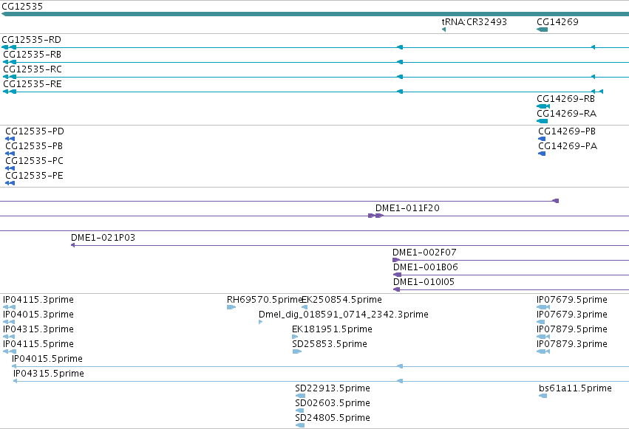Click transcript CG14269-RA

[x=566, y=114]
